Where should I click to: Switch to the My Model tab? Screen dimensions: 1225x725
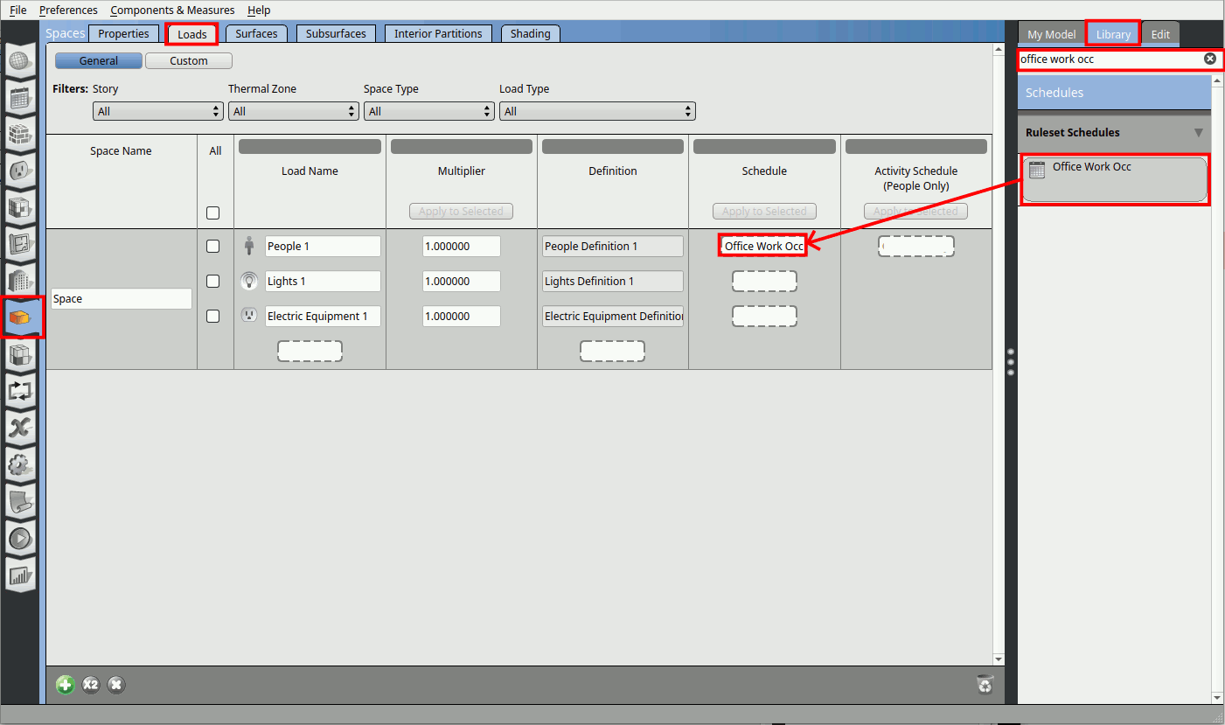pyautogui.click(x=1051, y=34)
